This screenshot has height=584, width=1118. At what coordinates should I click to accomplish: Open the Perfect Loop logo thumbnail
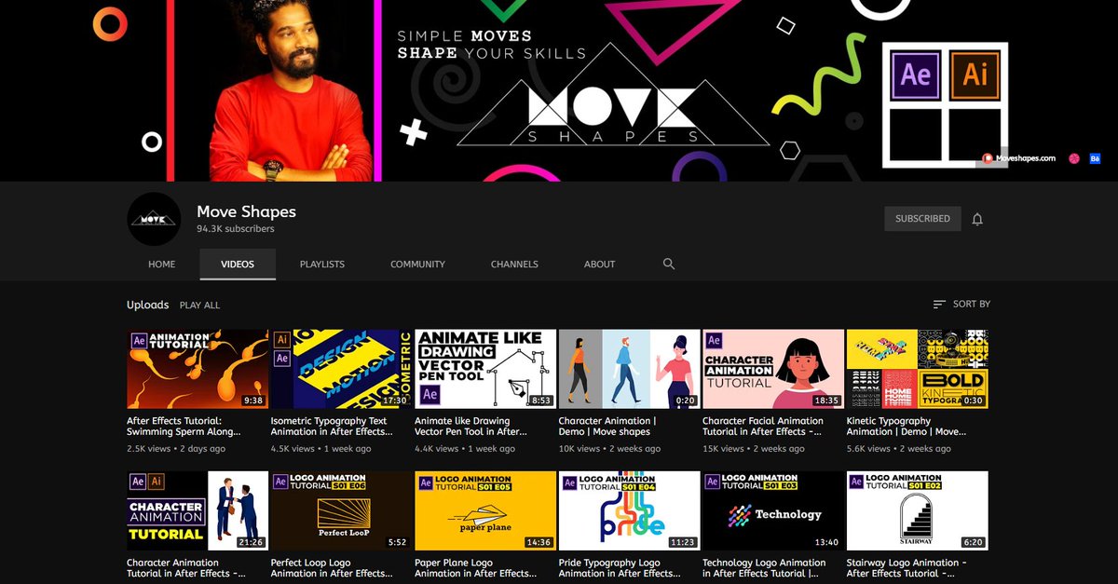point(341,510)
